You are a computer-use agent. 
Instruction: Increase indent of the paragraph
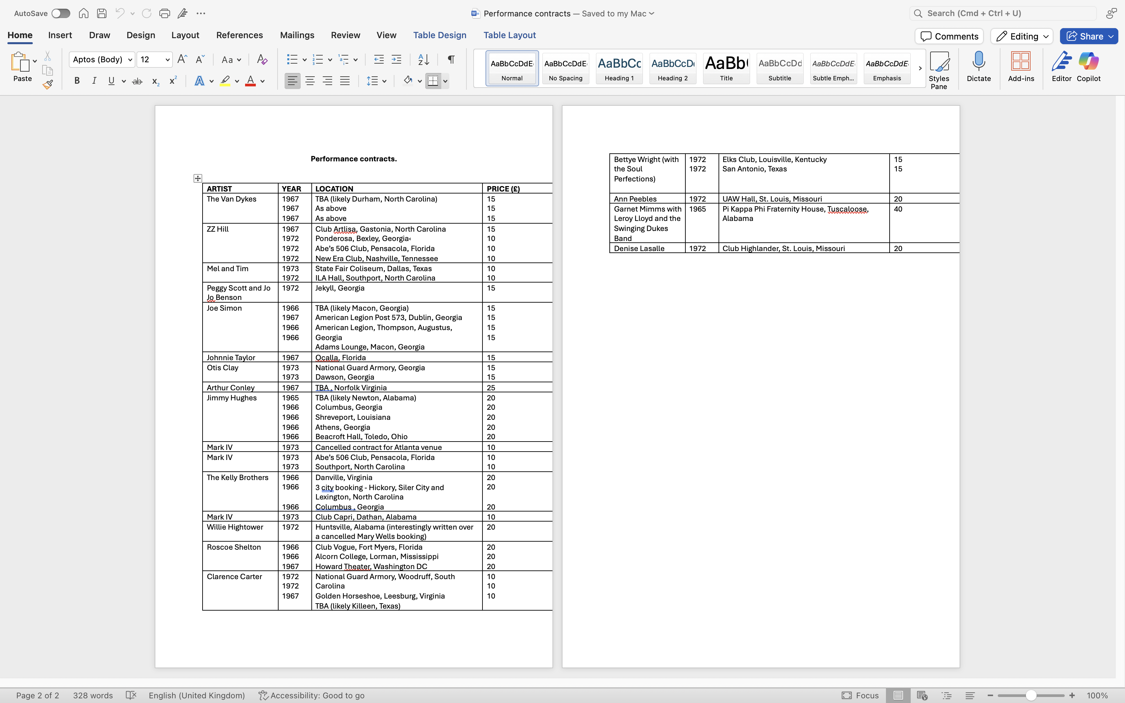pyautogui.click(x=396, y=60)
